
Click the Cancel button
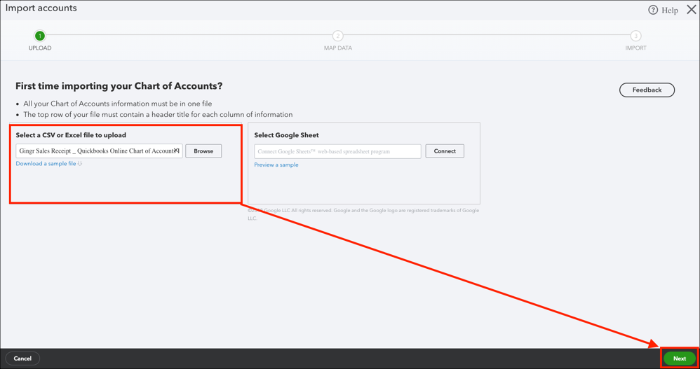pos(22,358)
